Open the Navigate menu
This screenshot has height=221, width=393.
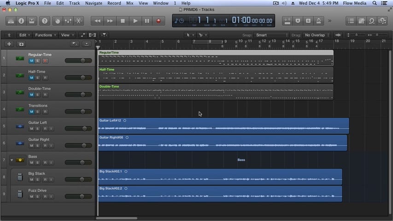94,3
